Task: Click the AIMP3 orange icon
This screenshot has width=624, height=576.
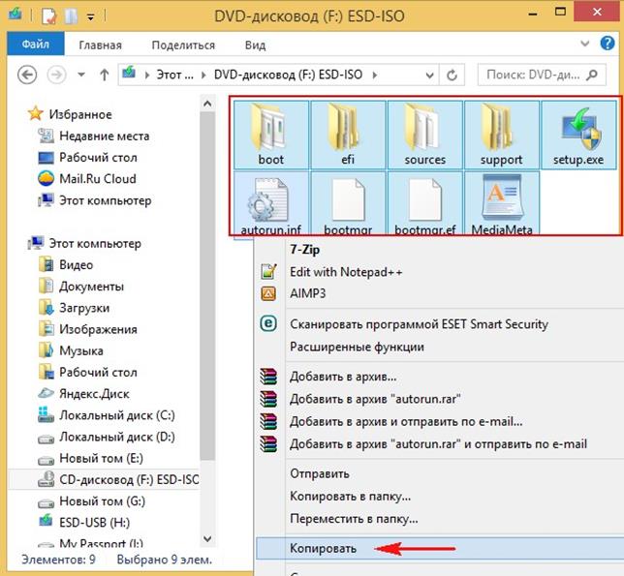Action: pyautogui.click(x=268, y=293)
